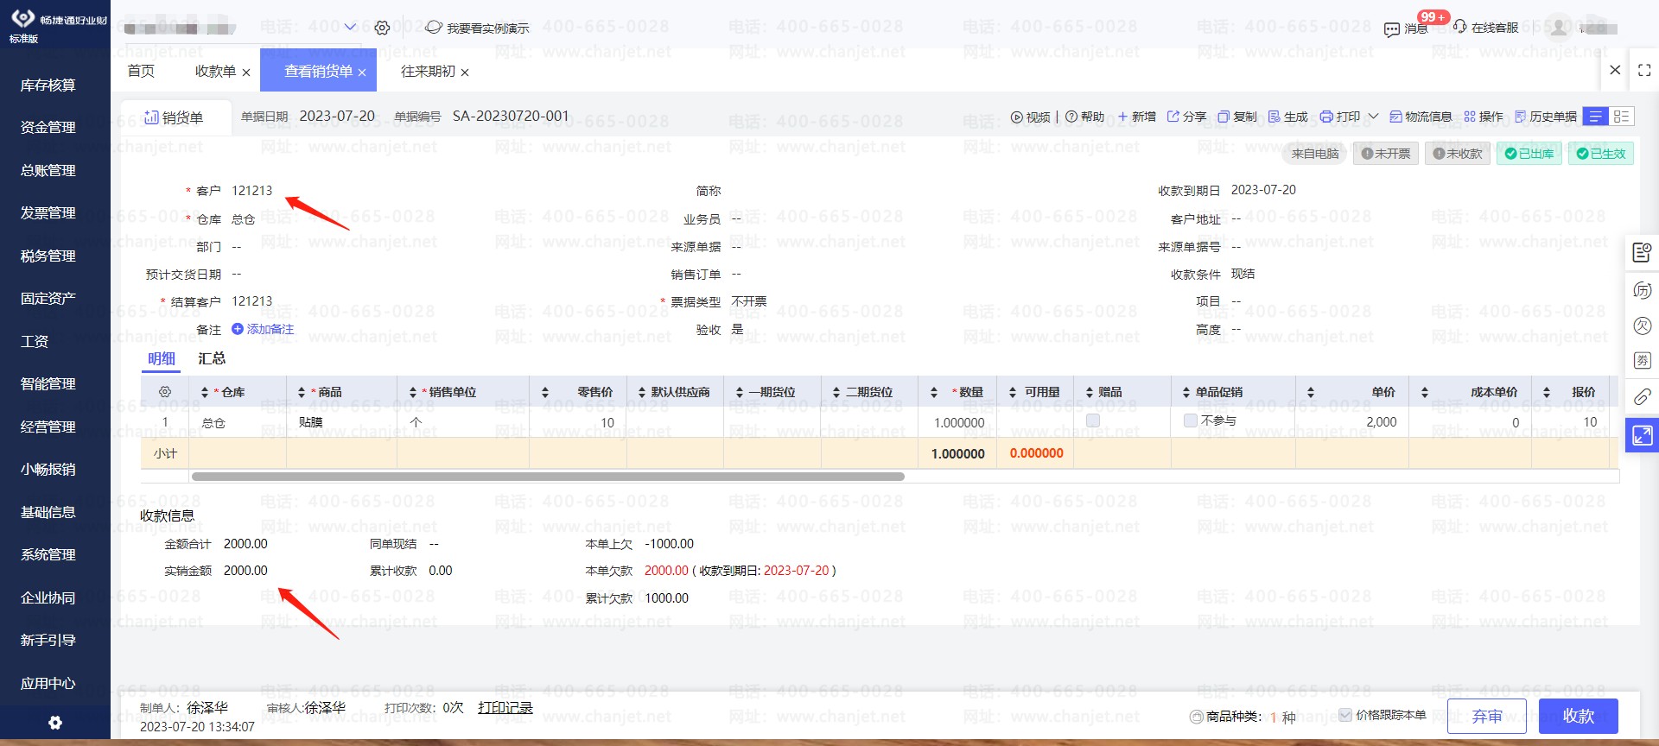Open settings gear at sidebar bottom
This screenshot has width=1659, height=746.
tap(55, 723)
